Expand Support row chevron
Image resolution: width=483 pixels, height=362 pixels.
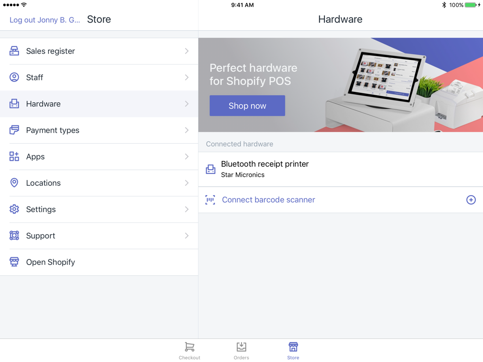187,236
